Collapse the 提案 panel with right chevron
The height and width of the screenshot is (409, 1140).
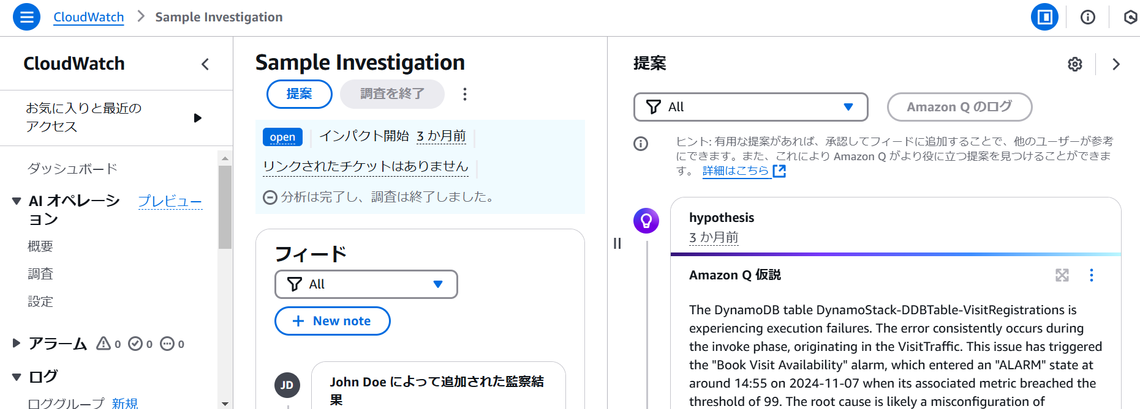(x=1116, y=64)
